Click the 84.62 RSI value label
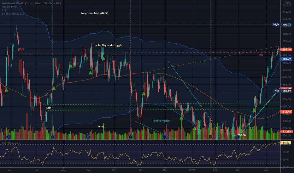Viewport: 294px width, 173px height. (x=286, y=143)
